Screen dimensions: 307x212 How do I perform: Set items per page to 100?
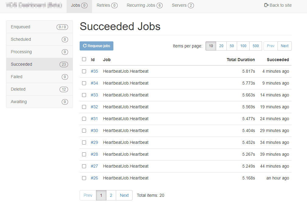[x=243, y=46]
